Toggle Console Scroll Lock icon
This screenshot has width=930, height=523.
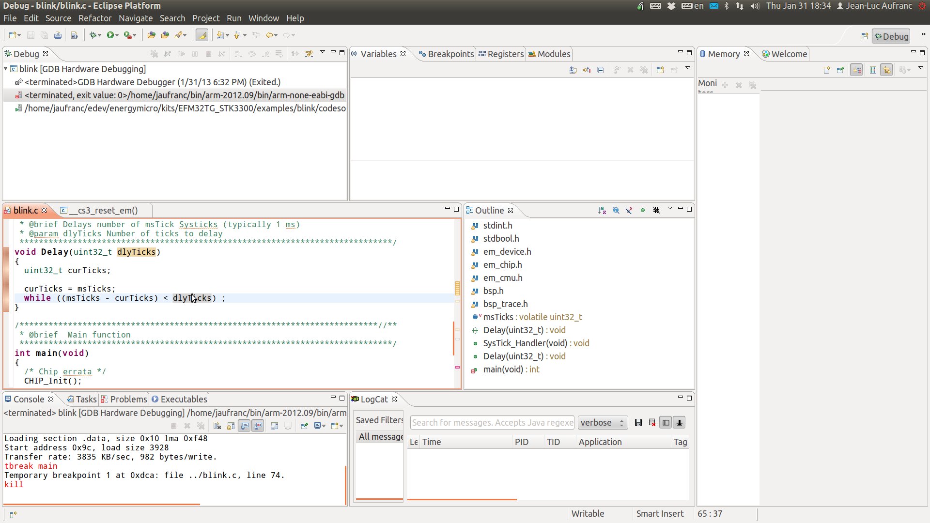pyautogui.click(x=231, y=426)
